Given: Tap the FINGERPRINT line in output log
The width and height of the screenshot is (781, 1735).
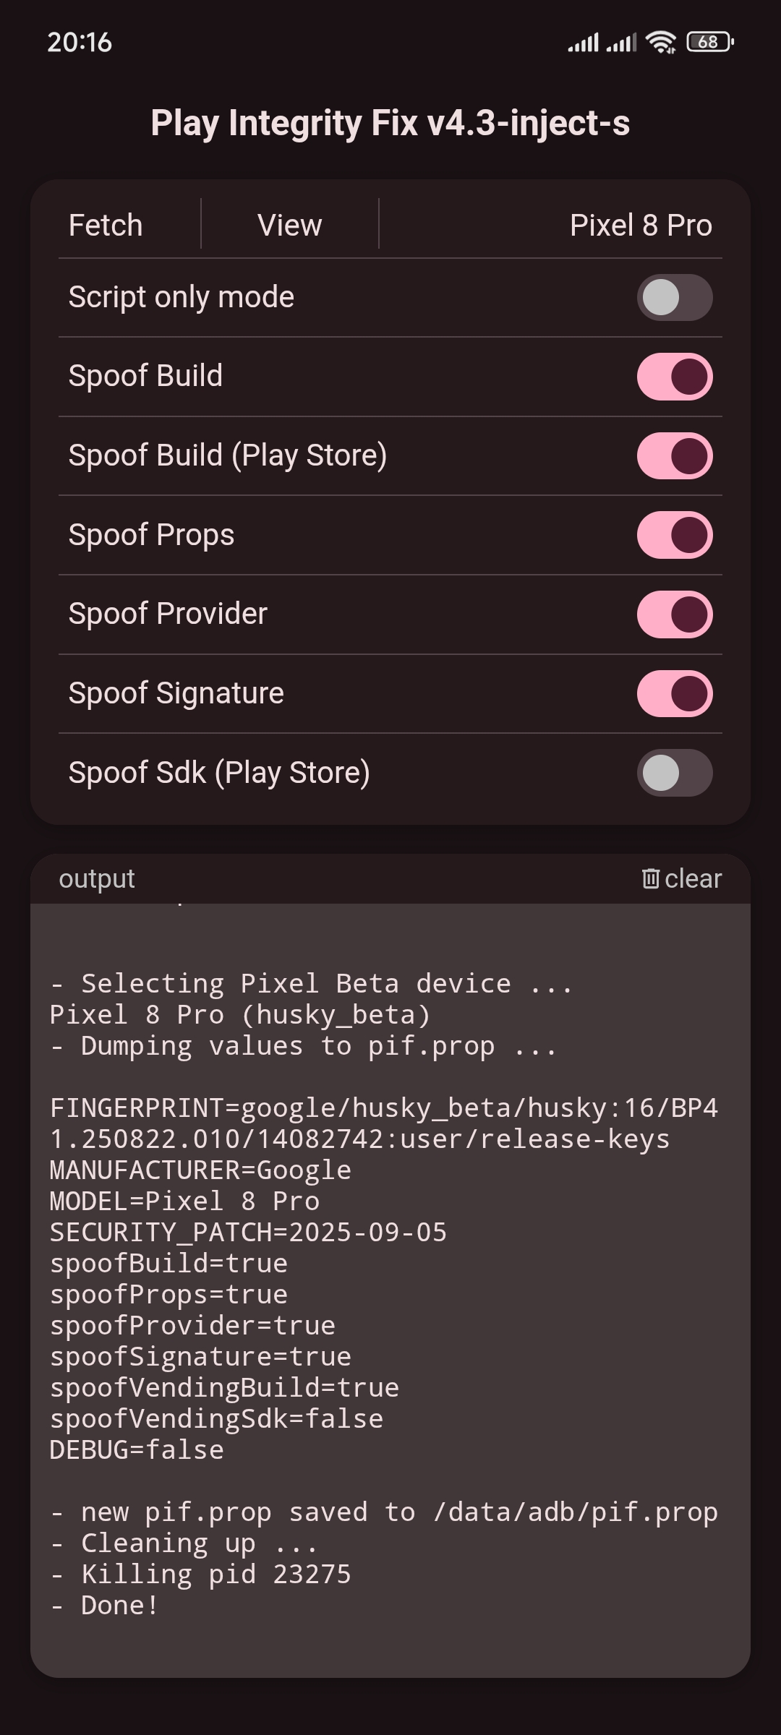Looking at the screenshot, I should [x=383, y=1108].
